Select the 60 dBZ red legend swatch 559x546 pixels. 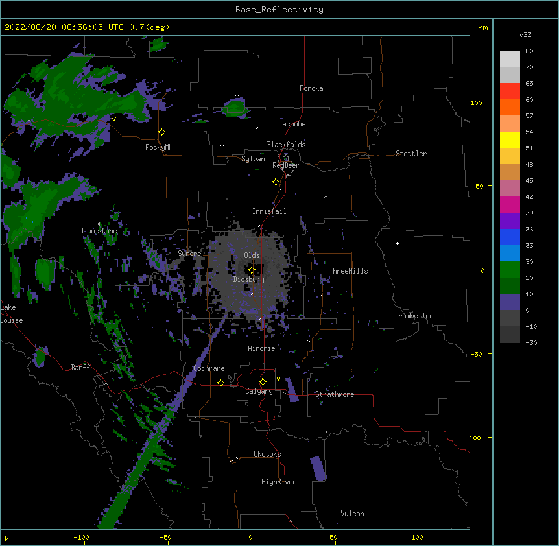510,91
